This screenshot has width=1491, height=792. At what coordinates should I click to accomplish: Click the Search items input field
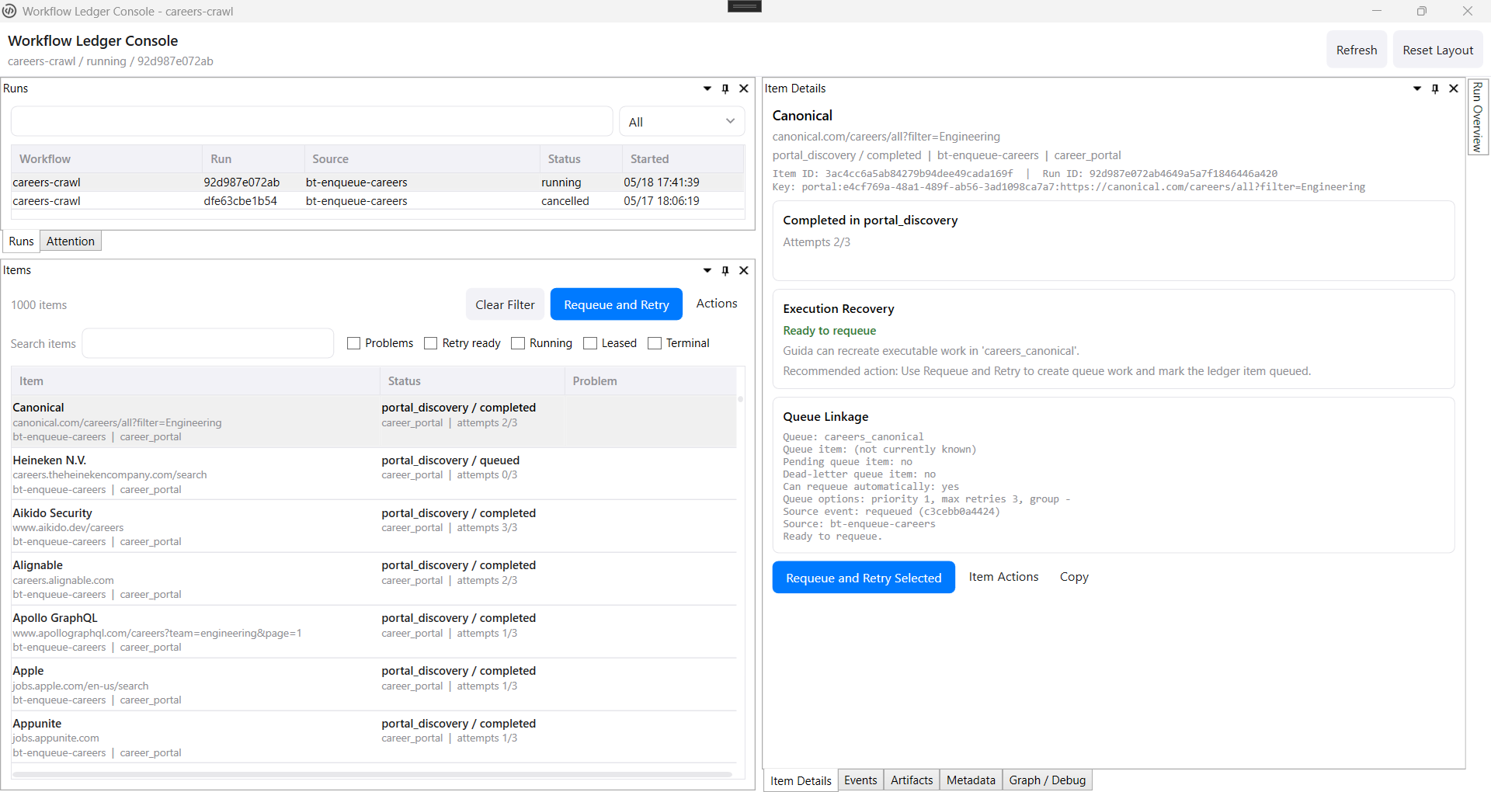pyautogui.click(x=208, y=343)
